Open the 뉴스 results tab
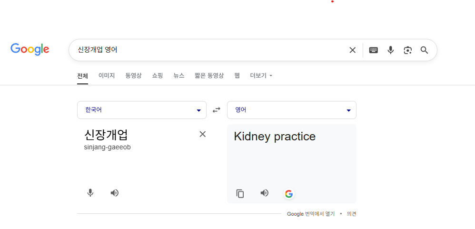Viewport: 475px width, 229px height. 179,76
